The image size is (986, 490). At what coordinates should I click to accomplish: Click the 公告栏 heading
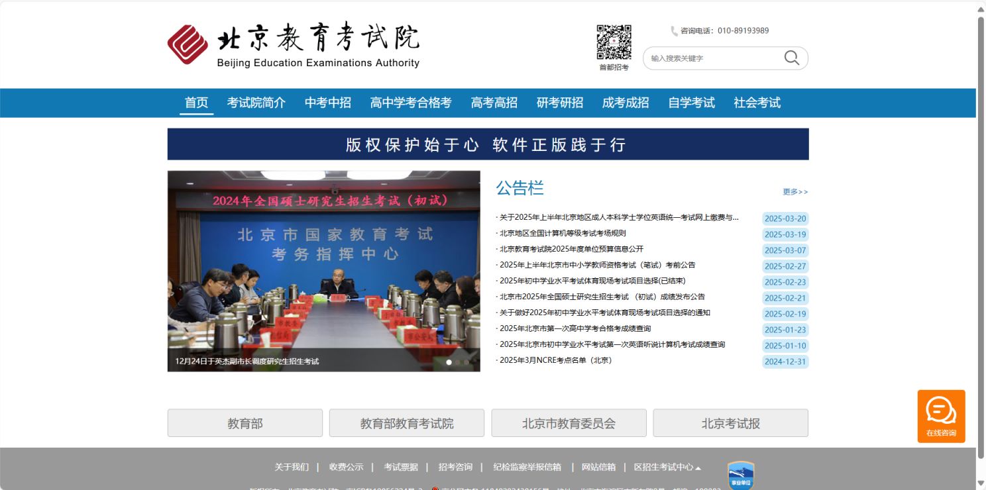coord(520,188)
